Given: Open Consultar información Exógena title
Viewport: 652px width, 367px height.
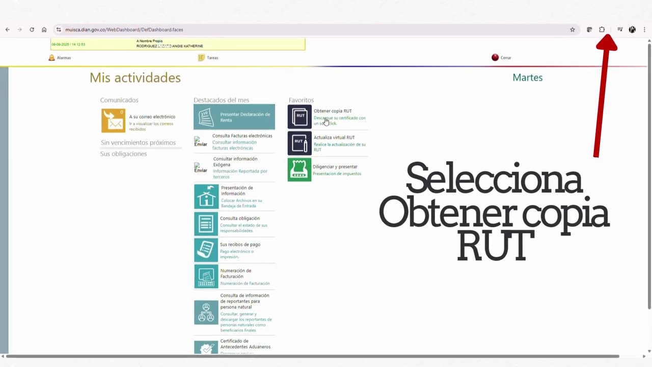Looking at the screenshot, I should (235, 162).
